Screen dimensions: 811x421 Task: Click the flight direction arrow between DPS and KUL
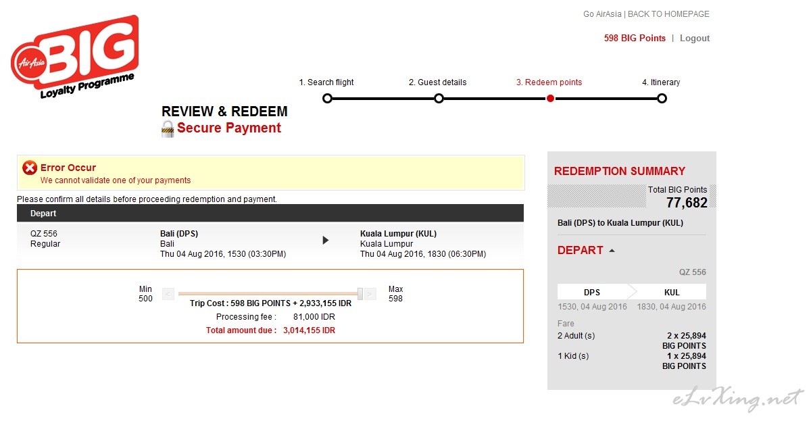[326, 240]
